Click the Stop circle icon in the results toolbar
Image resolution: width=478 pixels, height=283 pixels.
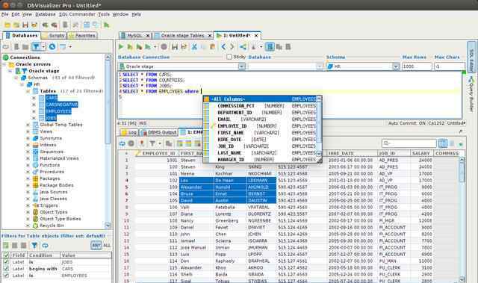[131, 143]
